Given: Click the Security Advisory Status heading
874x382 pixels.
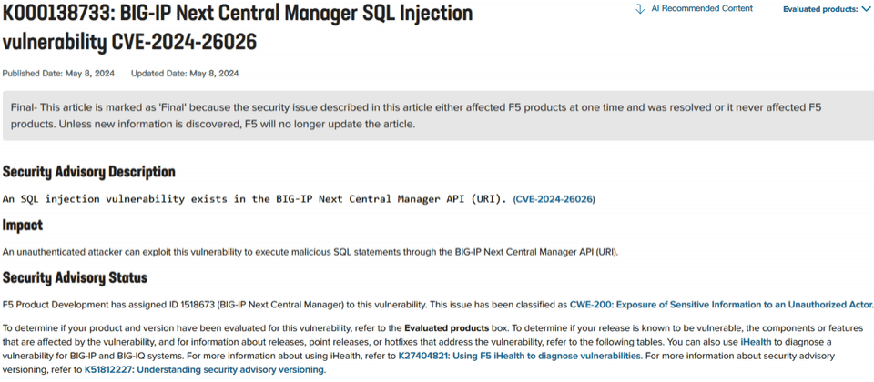Looking at the screenshot, I should pyautogui.click(x=76, y=277).
